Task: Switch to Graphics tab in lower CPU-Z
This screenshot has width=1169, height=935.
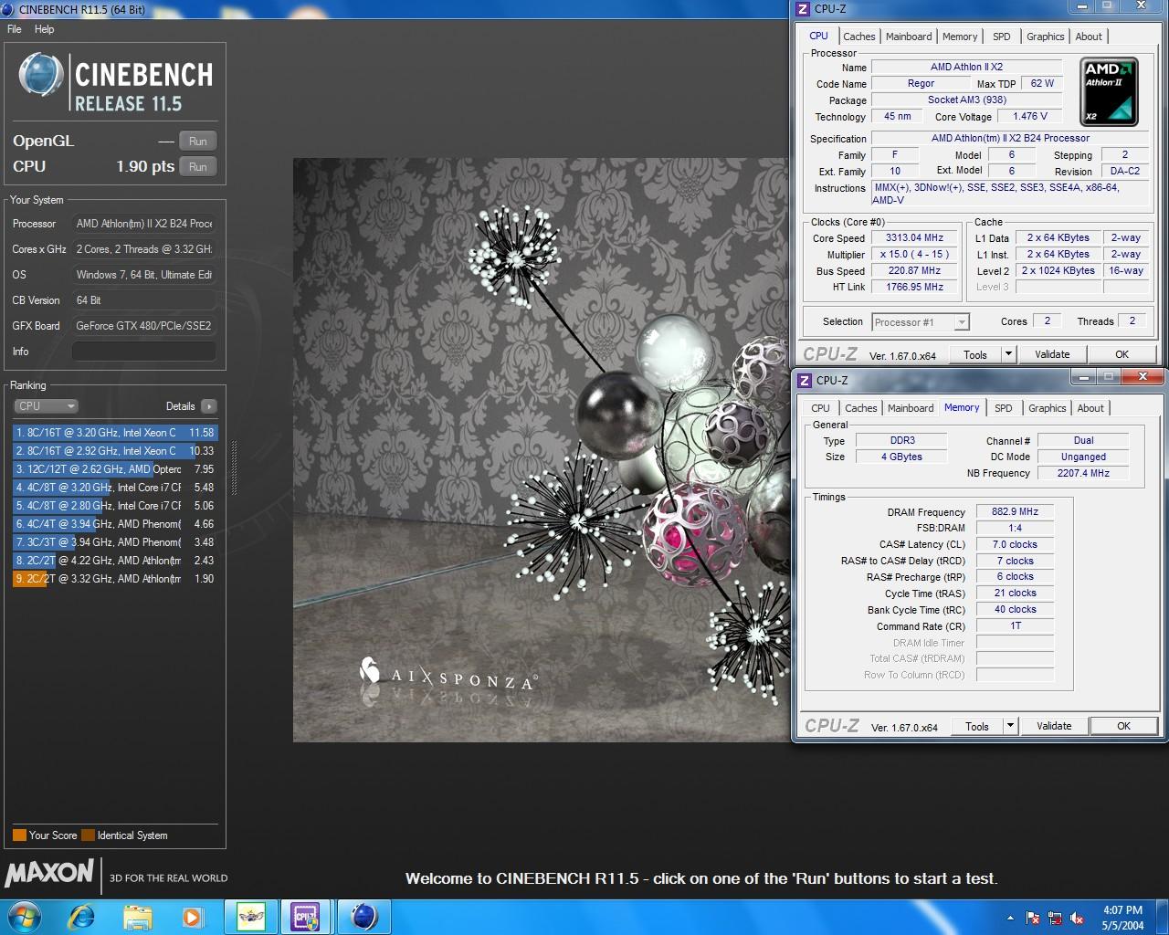Action: 1048,408
